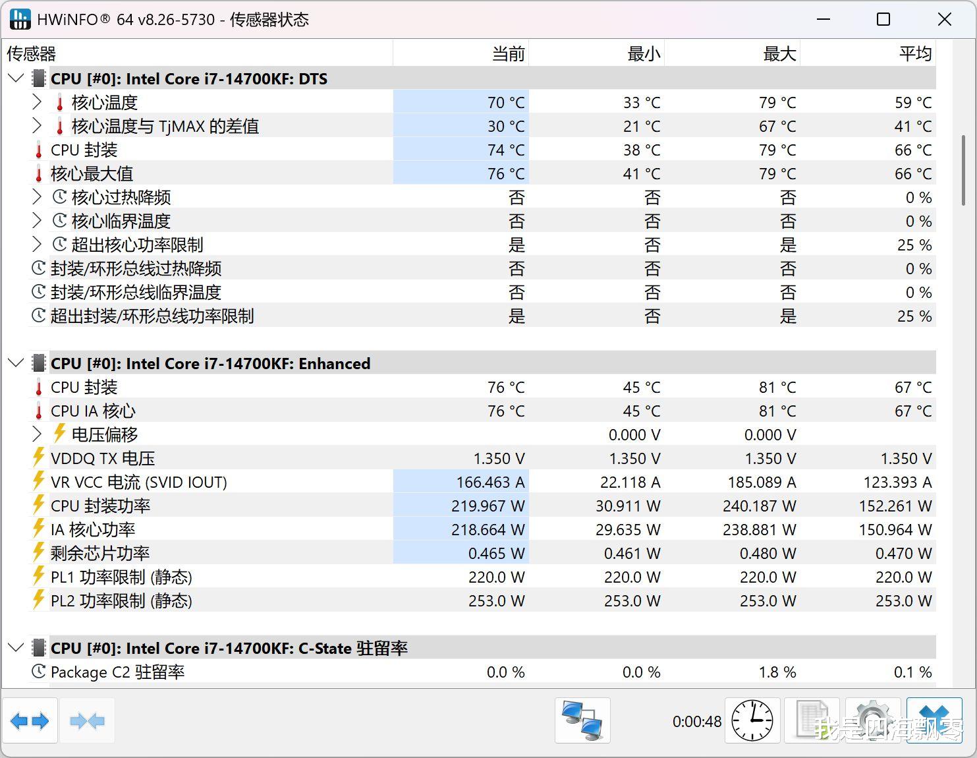Start logging with the document sheet icon

click(x=812, y=720)
